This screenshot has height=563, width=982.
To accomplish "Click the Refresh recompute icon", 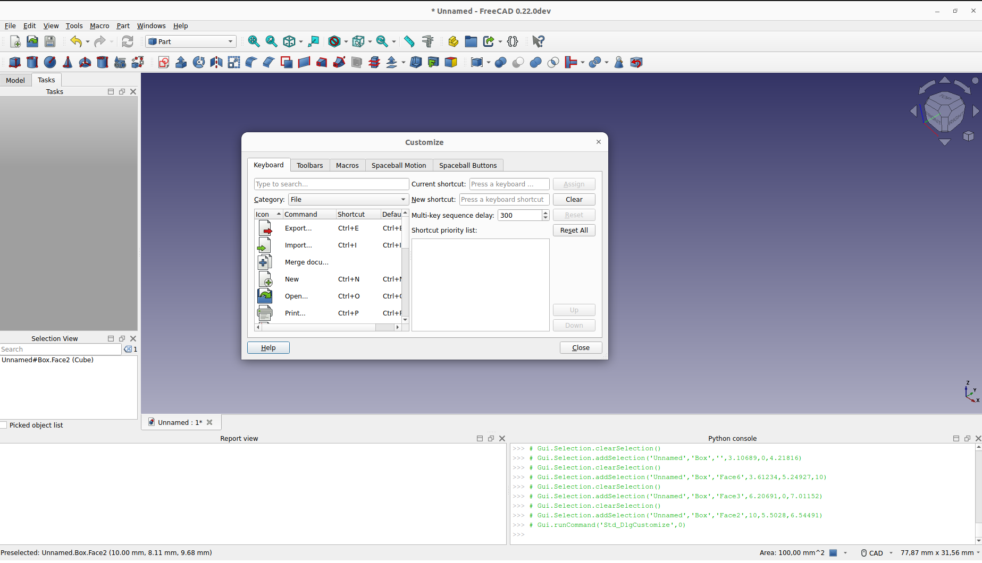I will pyautogui.click(x=128, y=41).
